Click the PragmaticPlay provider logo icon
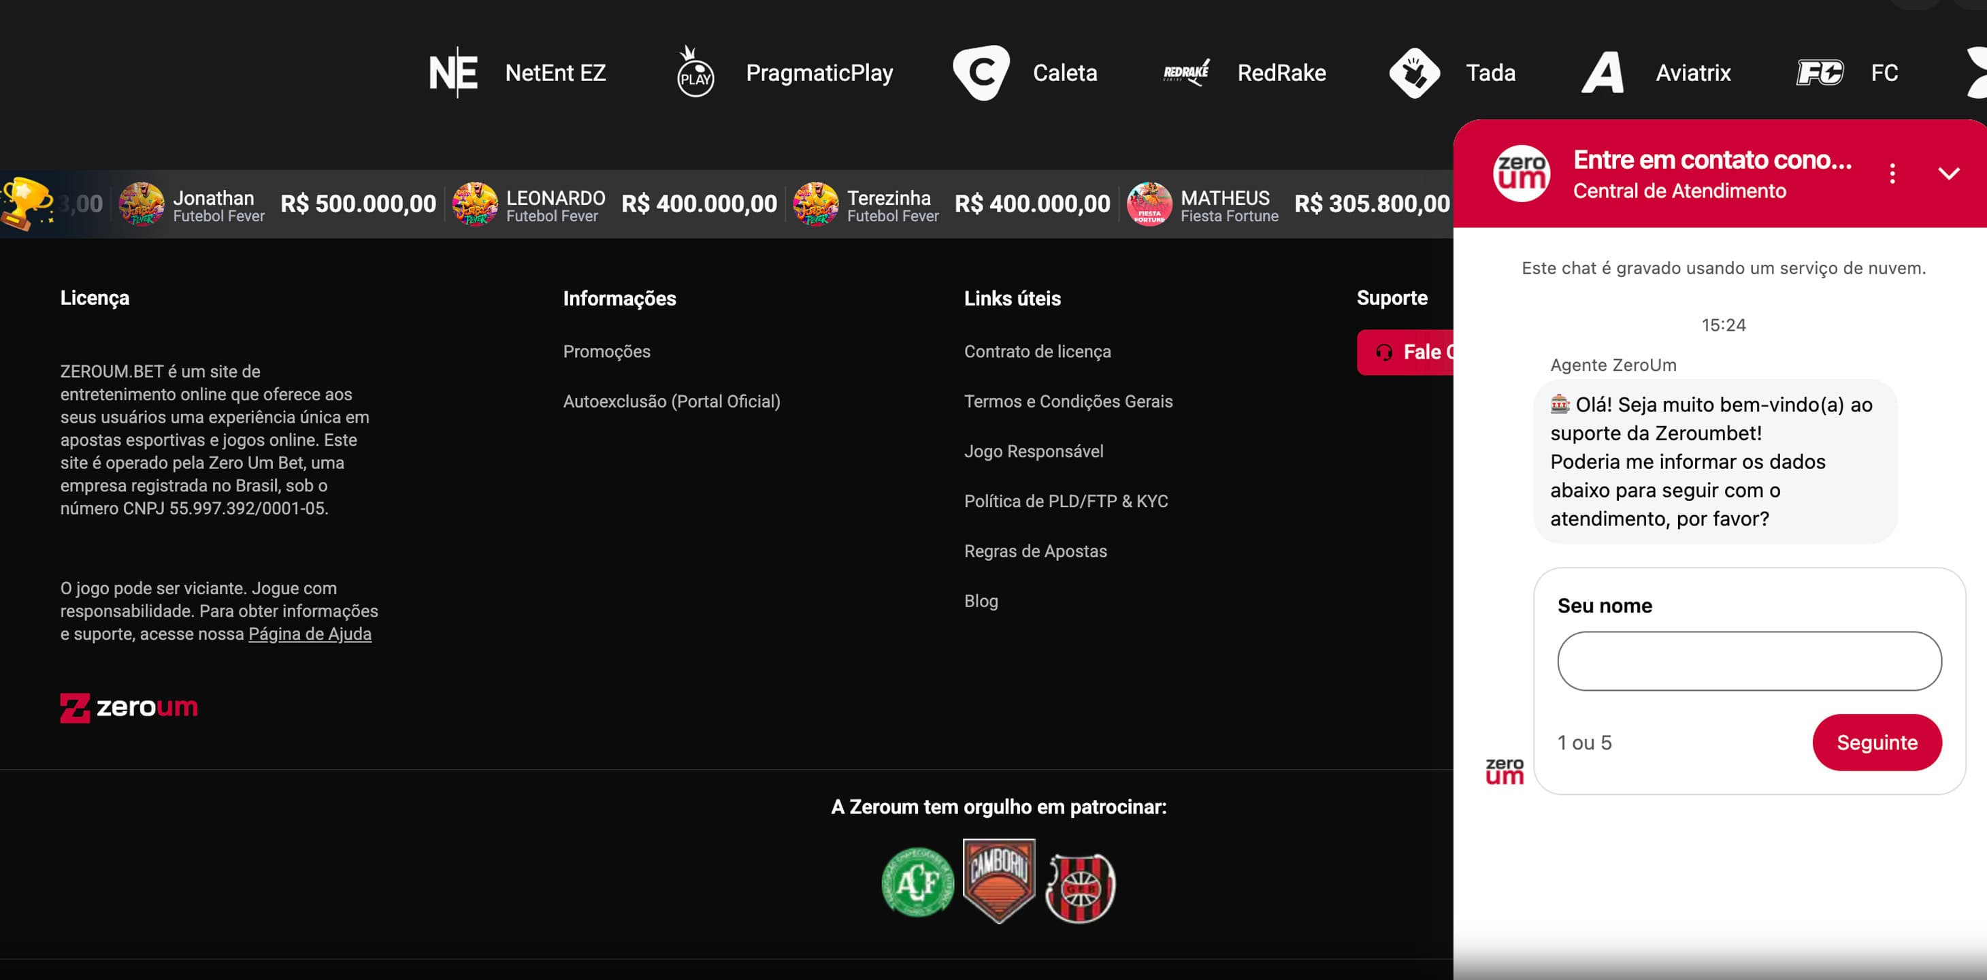 (x=695, y=71)
